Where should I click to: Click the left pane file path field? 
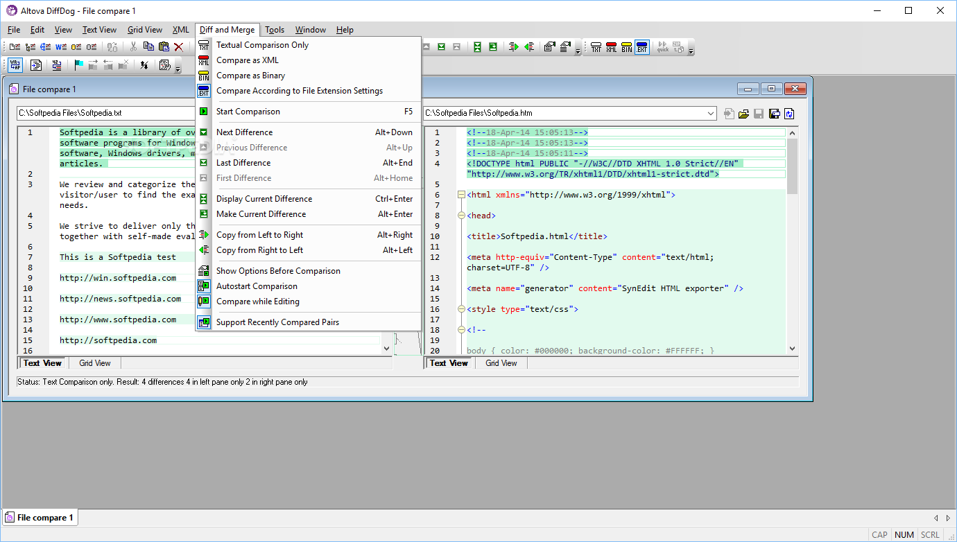107,113
